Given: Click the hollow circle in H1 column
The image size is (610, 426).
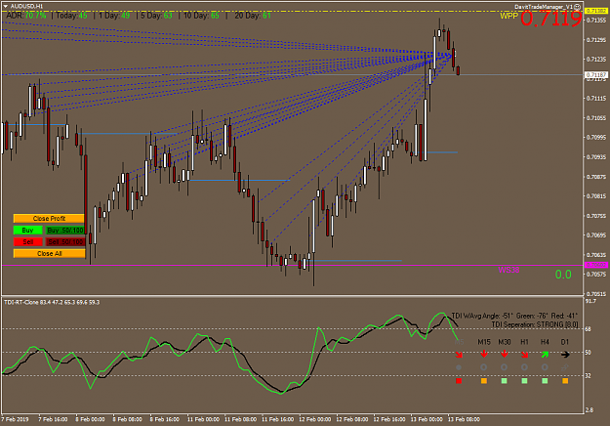Looking at the screenshot, I should click(524, 367).
